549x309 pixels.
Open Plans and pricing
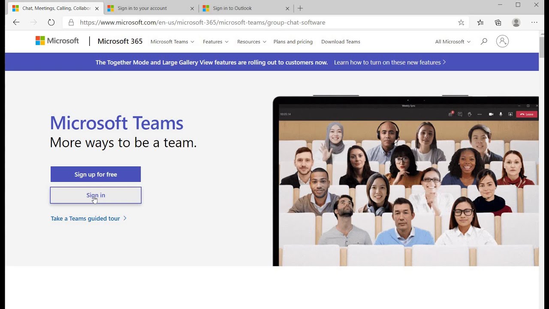(x=293, y=42)
